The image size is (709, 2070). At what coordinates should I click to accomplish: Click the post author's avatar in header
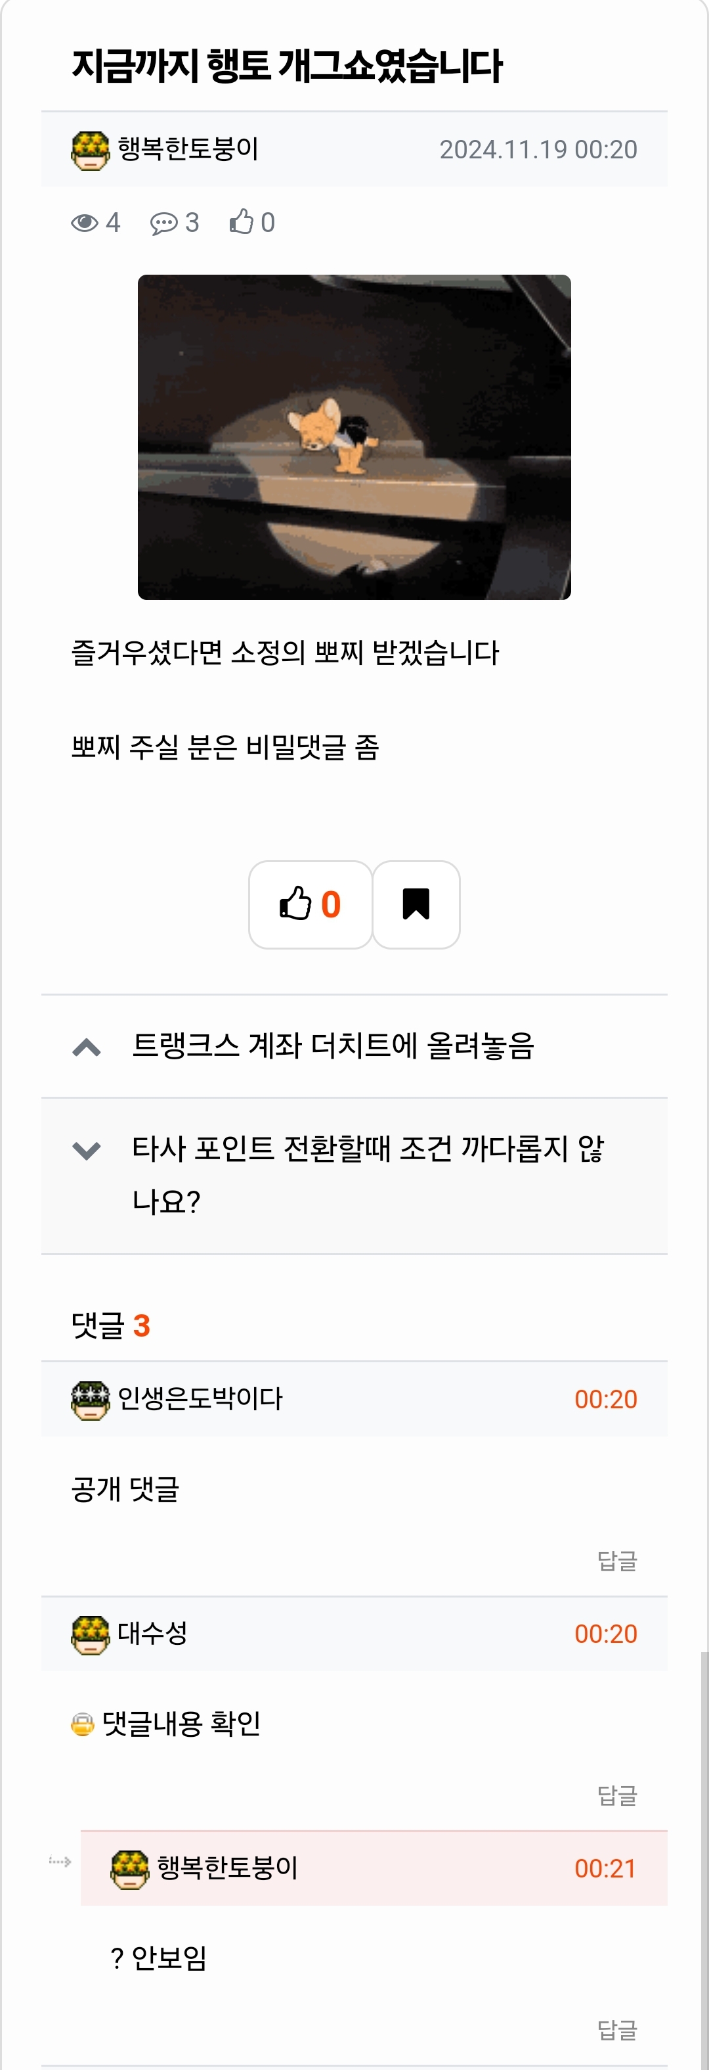click(x=90, y=150)
